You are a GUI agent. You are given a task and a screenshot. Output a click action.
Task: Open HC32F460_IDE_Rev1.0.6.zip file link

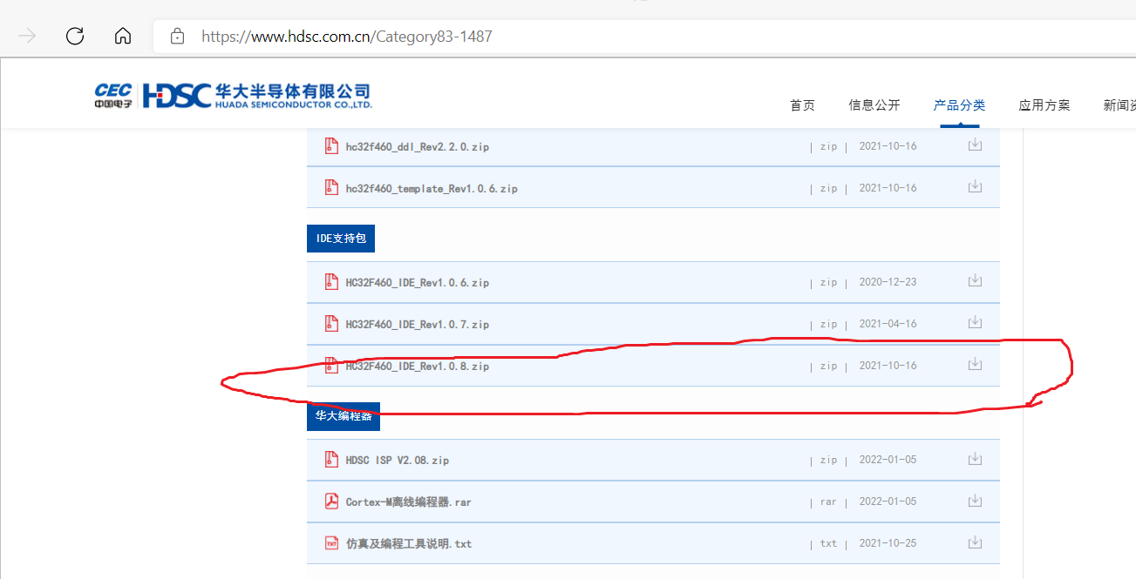(418, 283)
